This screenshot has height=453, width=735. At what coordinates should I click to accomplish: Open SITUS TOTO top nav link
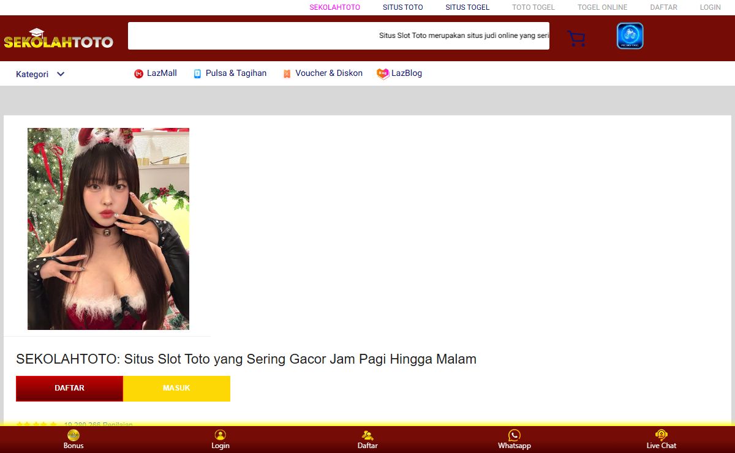pyautogui.click(x=403, y=7)
